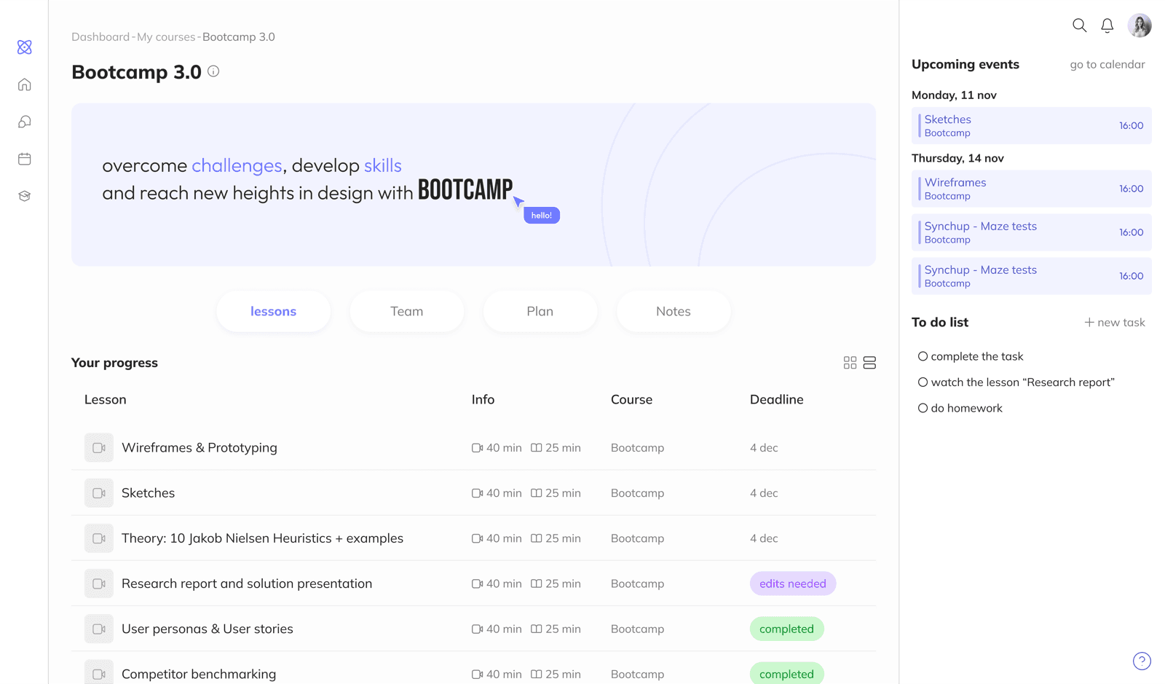Click the Bootcamp 3.0 breadcrumb item
1165x684 pixels.
point(239,36)
